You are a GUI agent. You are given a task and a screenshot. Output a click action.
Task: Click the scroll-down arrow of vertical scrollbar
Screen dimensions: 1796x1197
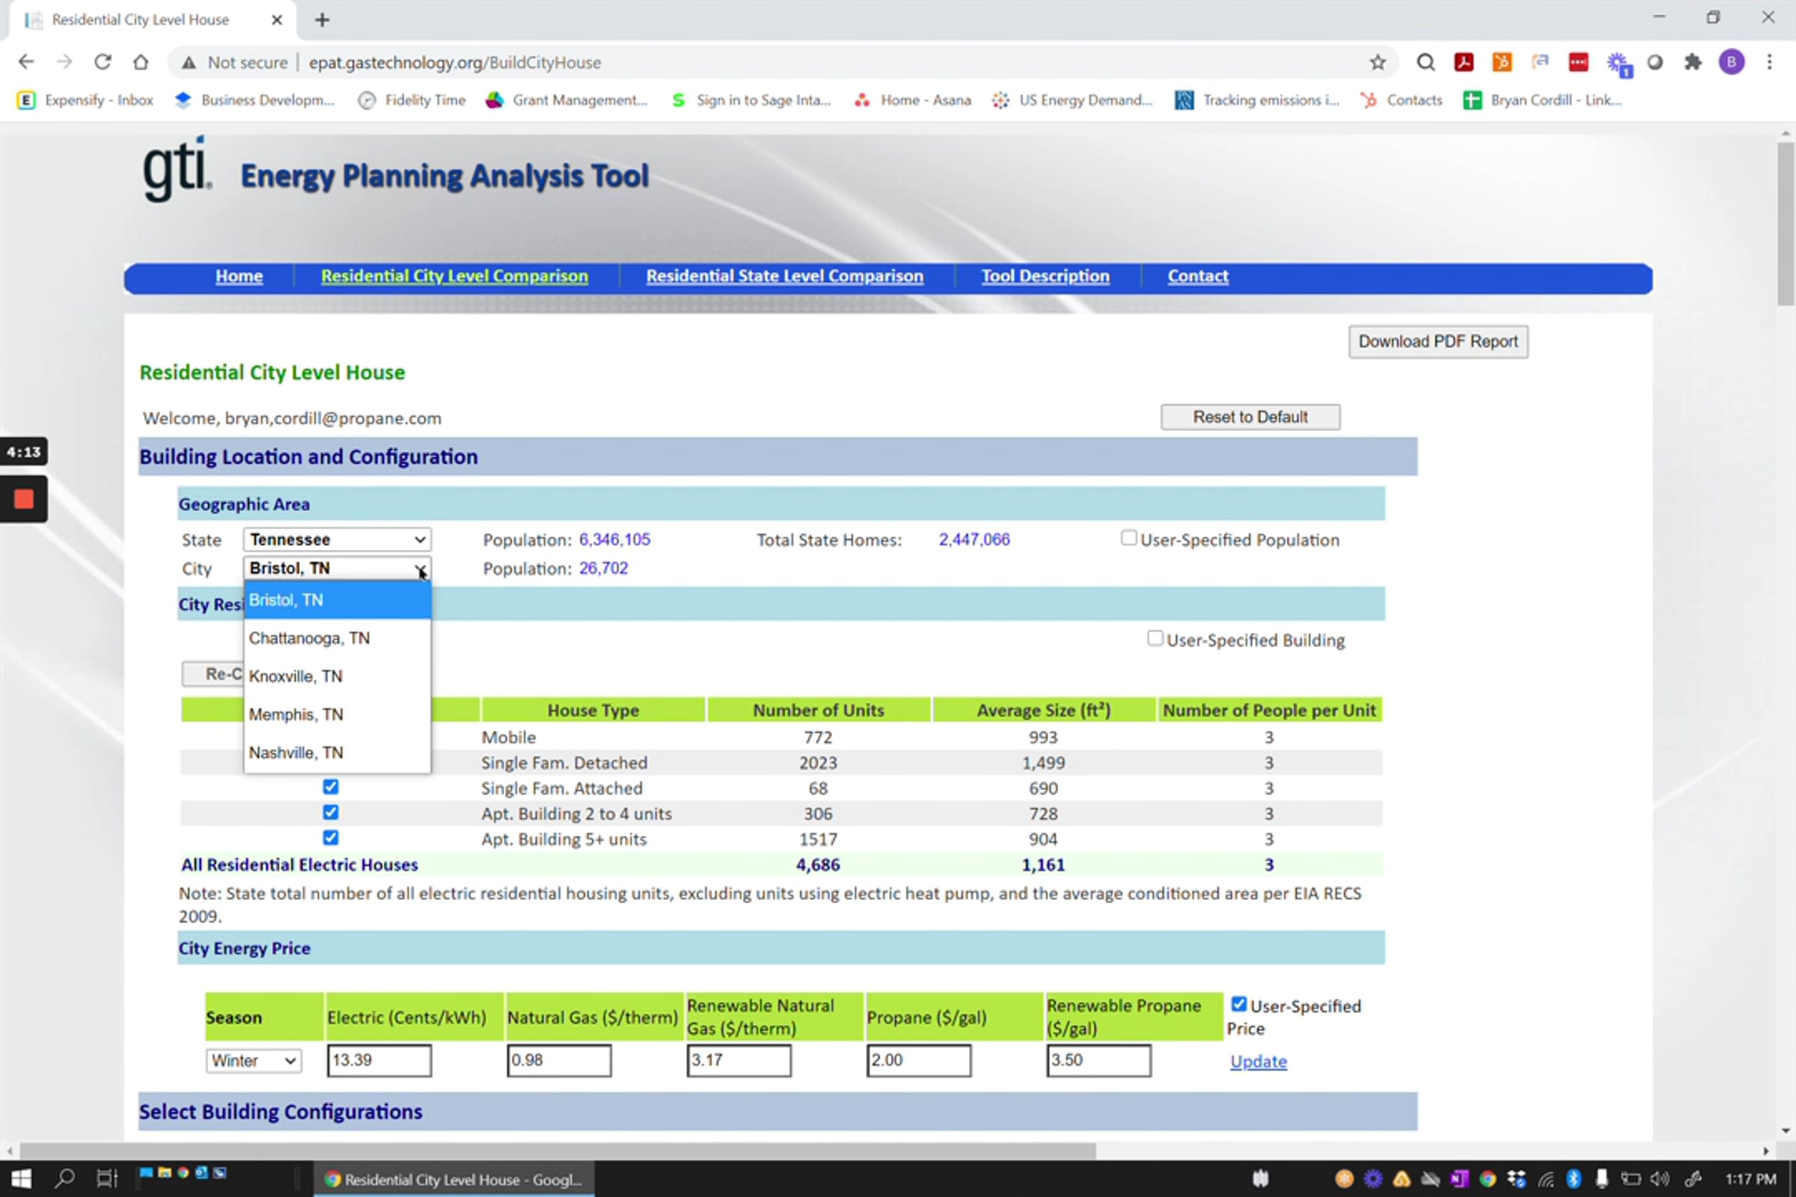pos(1786,1130)
